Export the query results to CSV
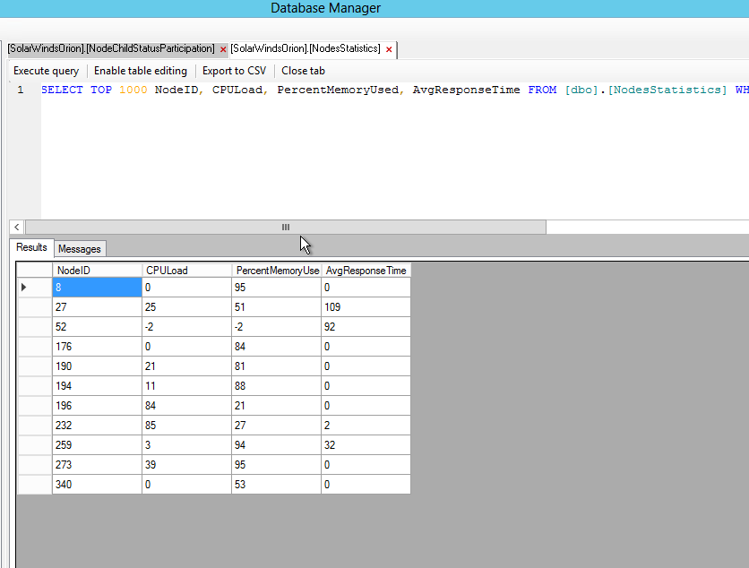The height and width of the screenshot is (568, 749). click(234, 71)
